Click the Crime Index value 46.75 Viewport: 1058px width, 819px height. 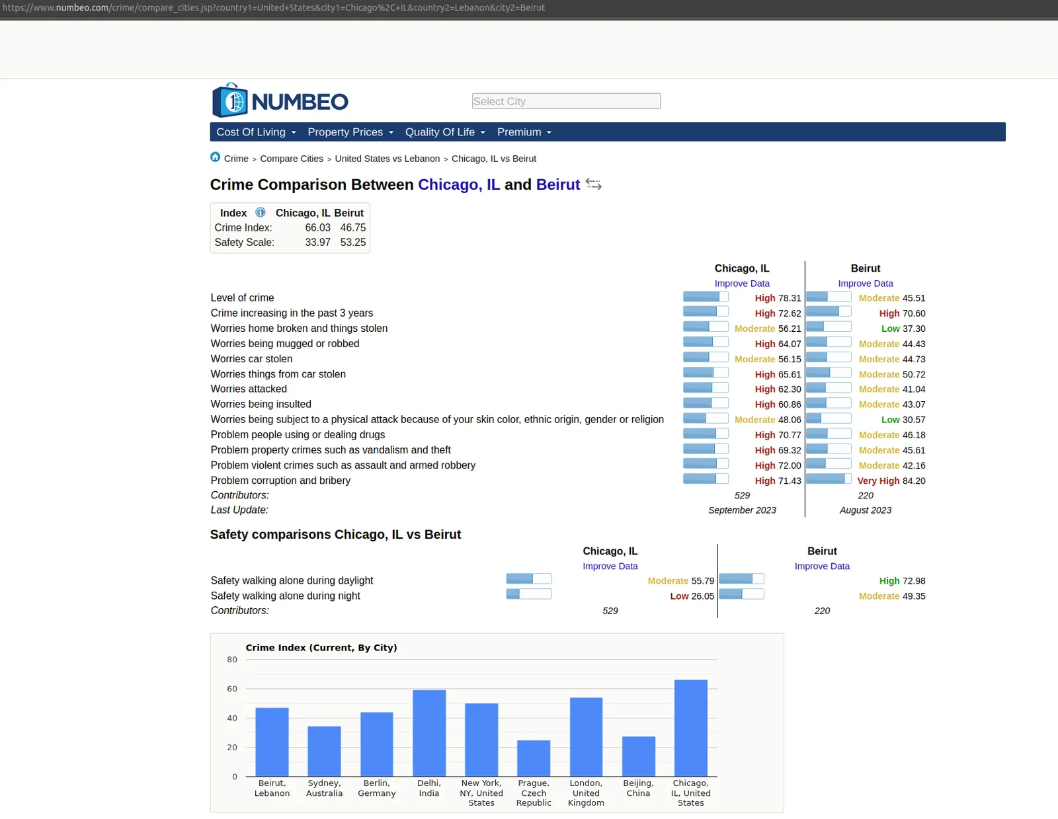(353, 228)
